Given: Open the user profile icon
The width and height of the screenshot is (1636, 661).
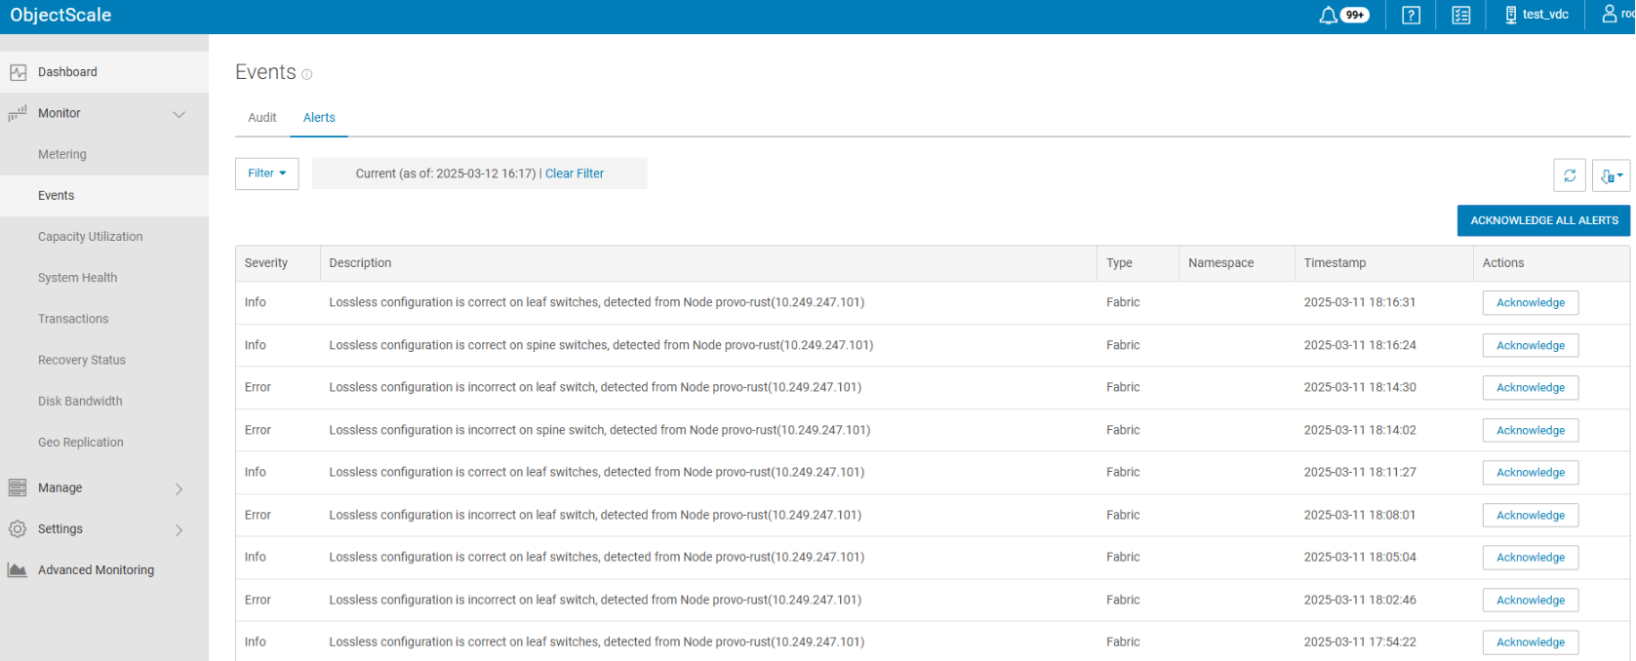Looking at the screenshot, I should (1609, 15).
